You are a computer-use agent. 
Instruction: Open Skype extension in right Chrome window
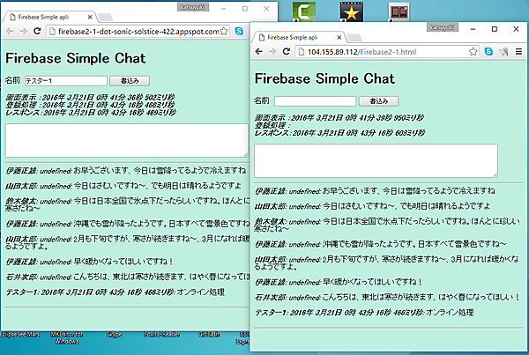point(488,51)
